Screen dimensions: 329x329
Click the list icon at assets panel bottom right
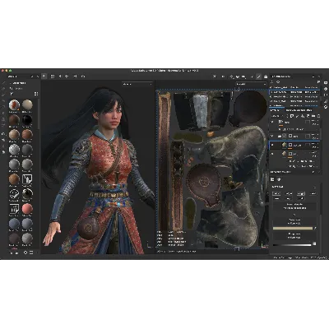(31, 253)
